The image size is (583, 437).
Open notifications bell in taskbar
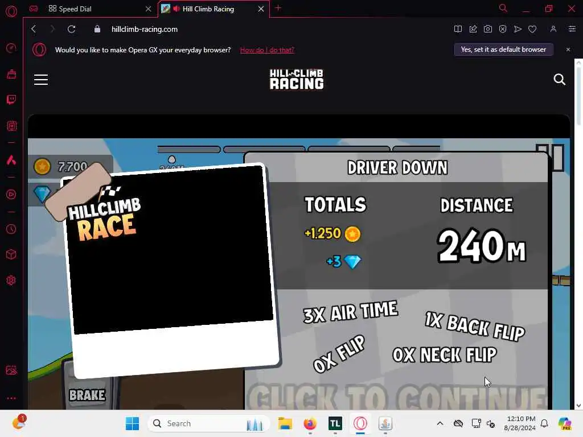pos(544,423)
